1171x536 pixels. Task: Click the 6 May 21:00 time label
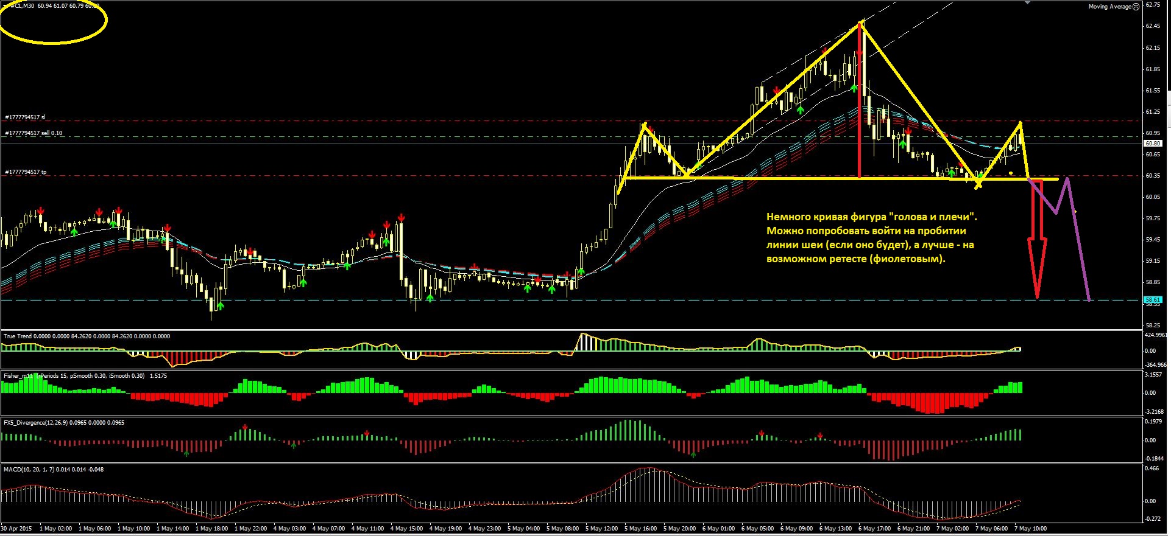click(x=913, y=529)
